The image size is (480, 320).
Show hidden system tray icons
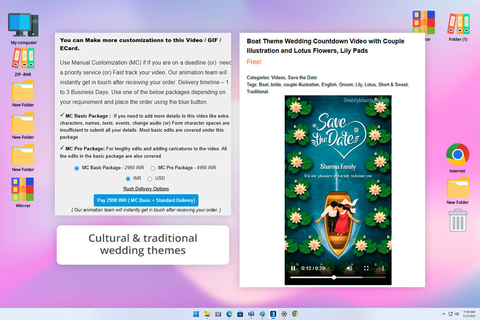click(443, 314)
